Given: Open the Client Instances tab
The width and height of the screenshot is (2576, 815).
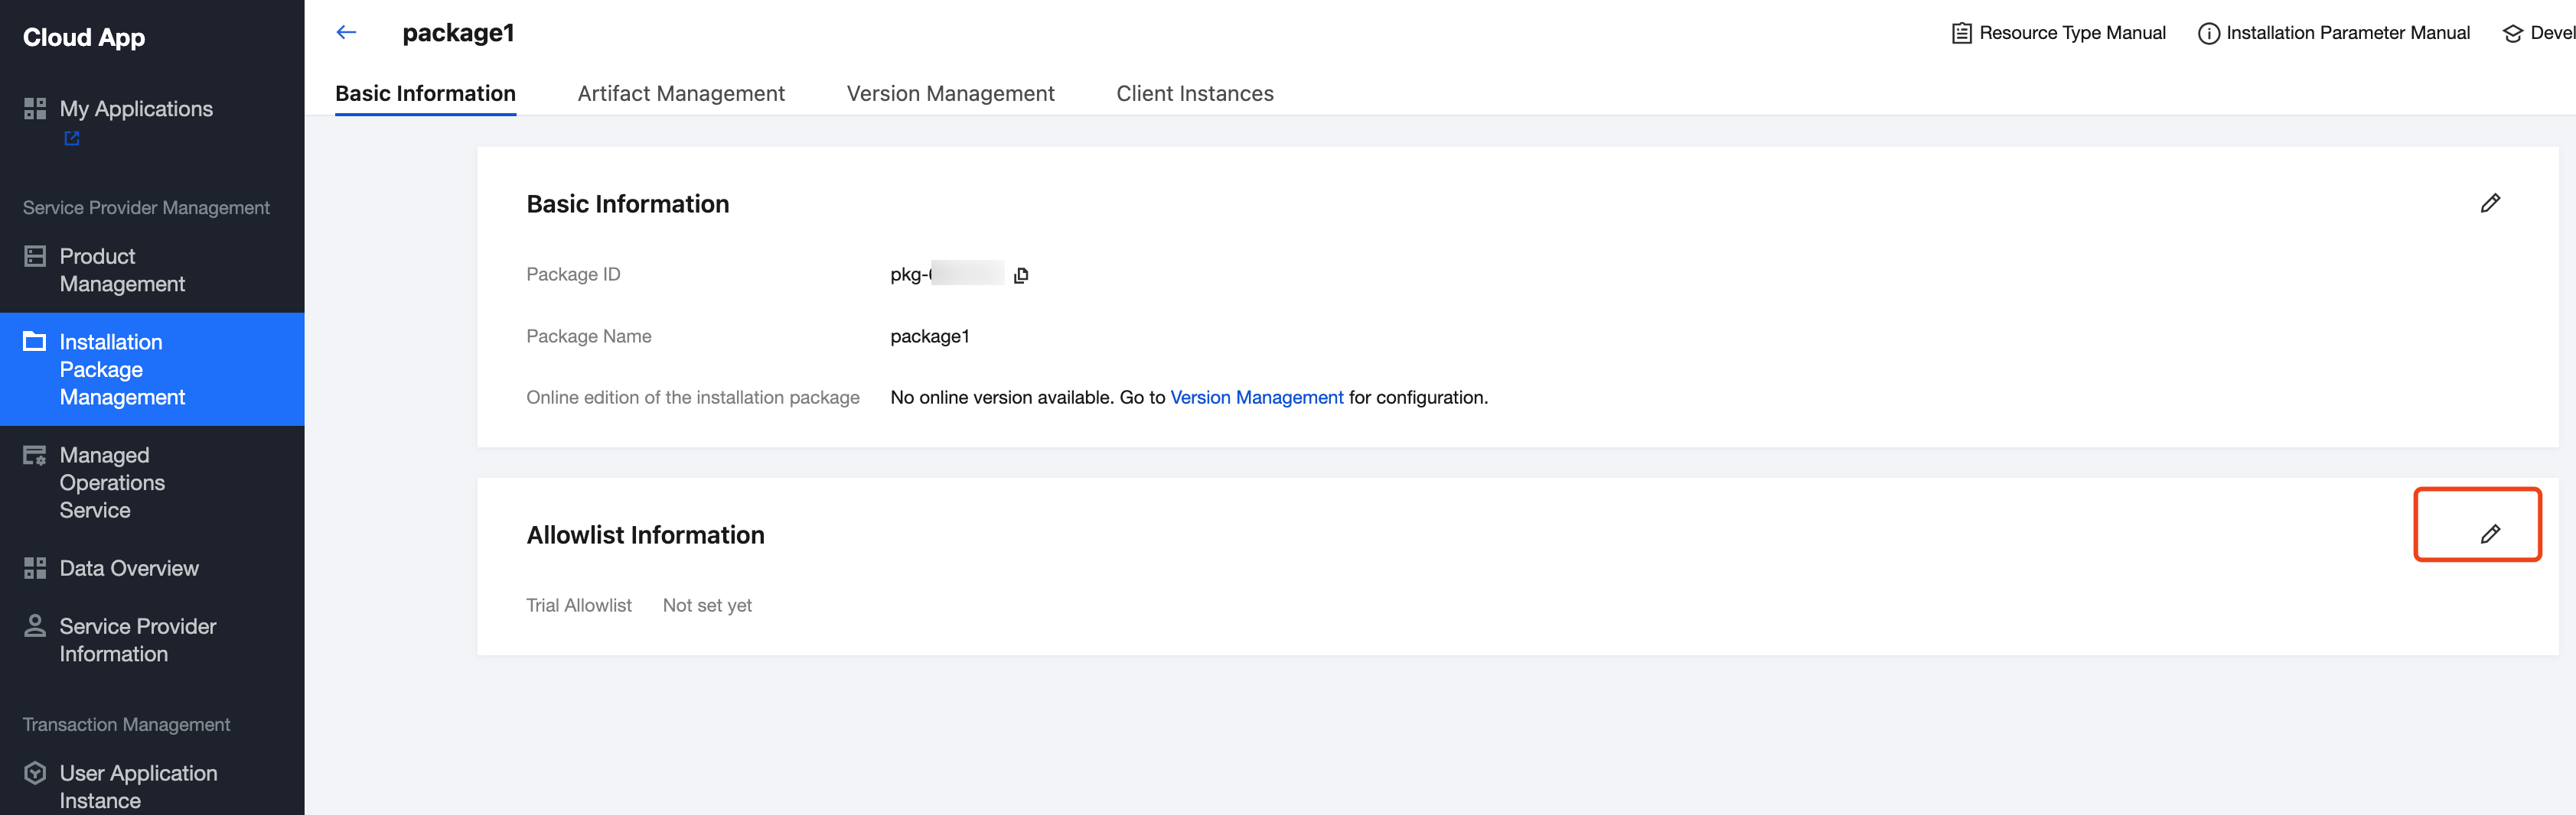Looking at the screenshot, I should 1194,94.
